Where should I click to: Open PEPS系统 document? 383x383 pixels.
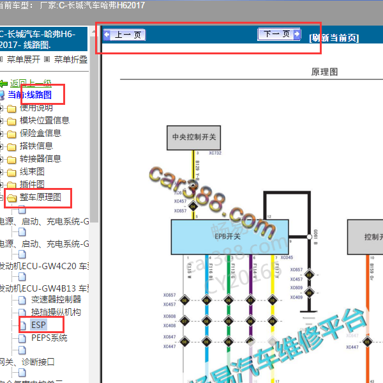(49, 338)
